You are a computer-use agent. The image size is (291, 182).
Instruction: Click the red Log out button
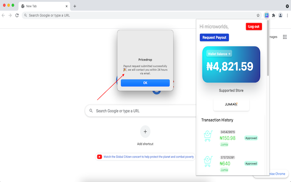(253, 26)
